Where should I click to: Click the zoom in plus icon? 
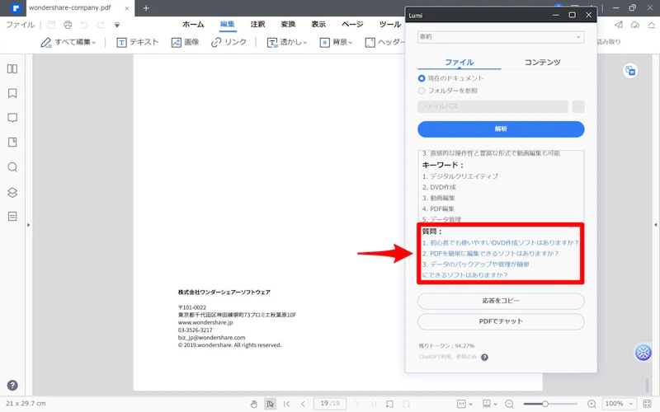[x=592, y=404]
